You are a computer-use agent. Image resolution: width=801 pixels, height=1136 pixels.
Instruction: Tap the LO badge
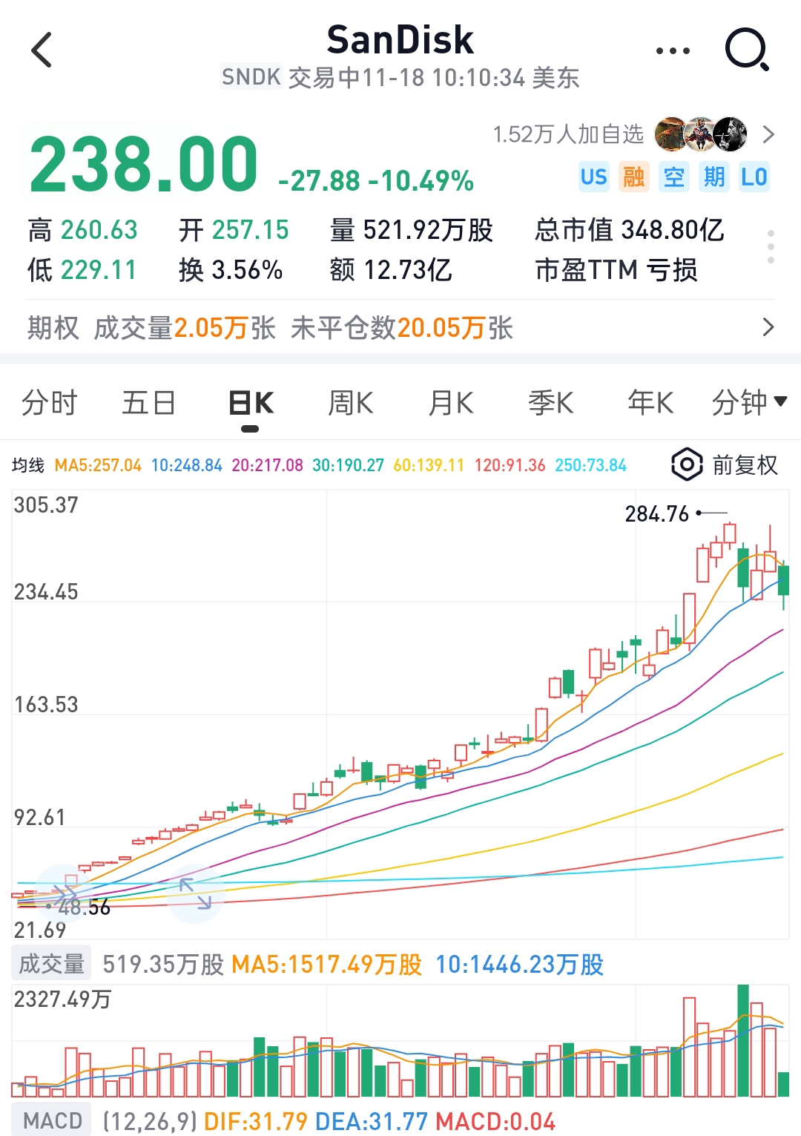click(754, 177)
